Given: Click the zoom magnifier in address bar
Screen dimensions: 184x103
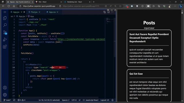Looking at the screenshot, I should click(x=116, y=6).
